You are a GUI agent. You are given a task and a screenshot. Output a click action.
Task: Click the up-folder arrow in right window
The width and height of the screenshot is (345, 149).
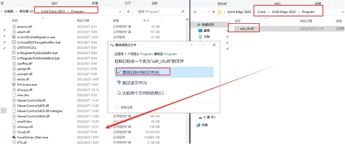pyautogui.click(x=213, y=12)
